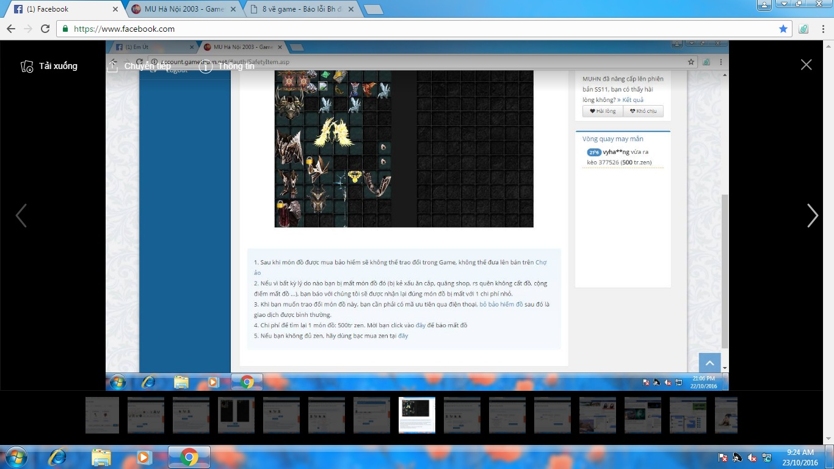Screen dimensions: 834x469
Task: Open Windows Explorer folder on taskbar
Action: coord(101,457)
